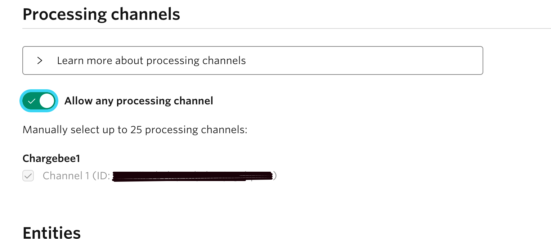551x239 pixels.
Task: Click the checkmark icon inside the green toggle
Action: click(x=32, y=101)
